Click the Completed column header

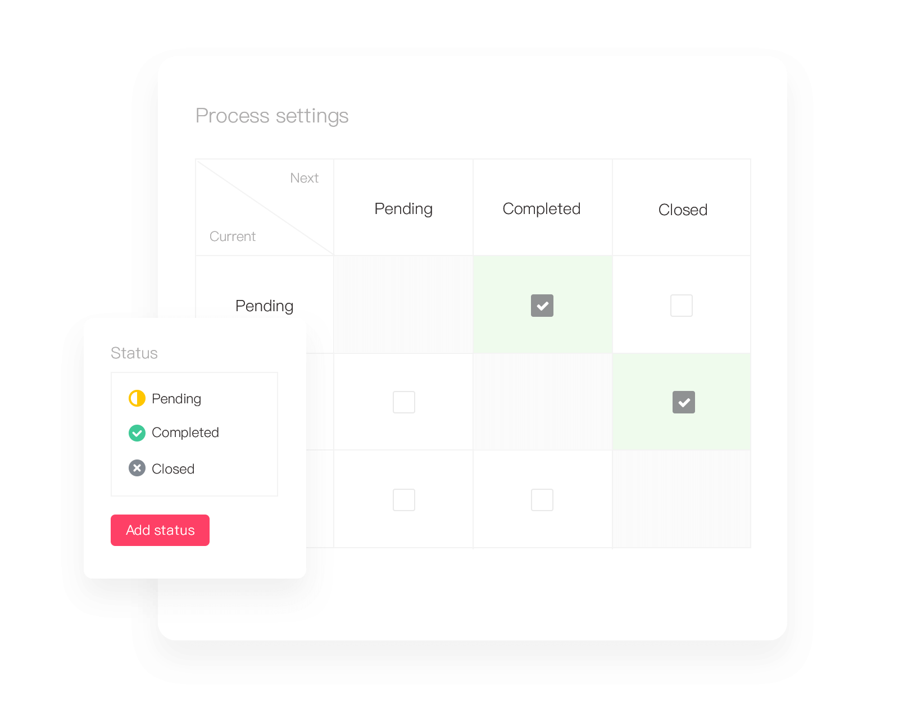(x=542, y=209)
